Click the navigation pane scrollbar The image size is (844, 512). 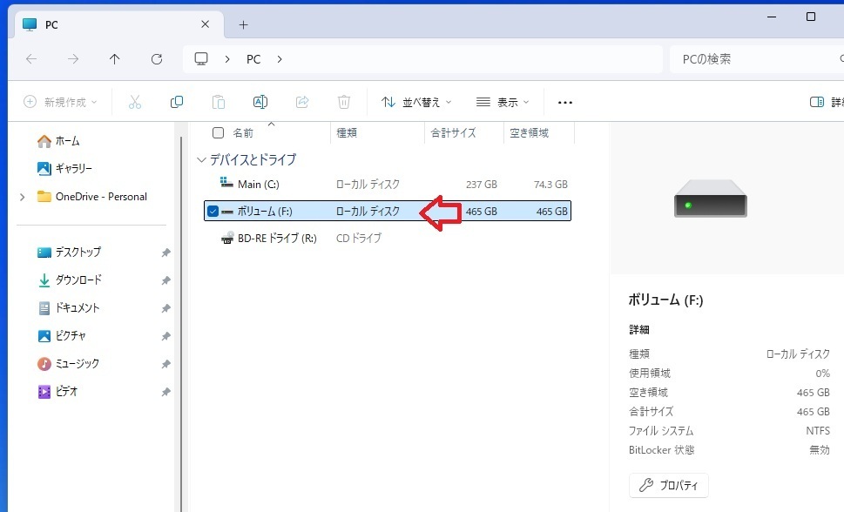coord(181,323)
